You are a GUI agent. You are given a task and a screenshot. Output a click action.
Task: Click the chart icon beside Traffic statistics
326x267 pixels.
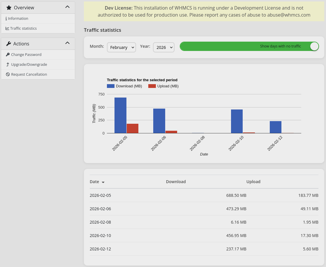7,29
